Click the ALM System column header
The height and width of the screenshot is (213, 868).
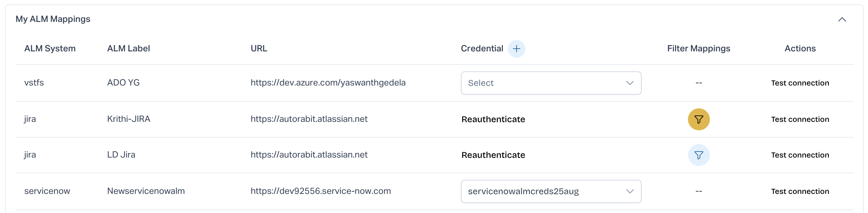pos(50,49)
